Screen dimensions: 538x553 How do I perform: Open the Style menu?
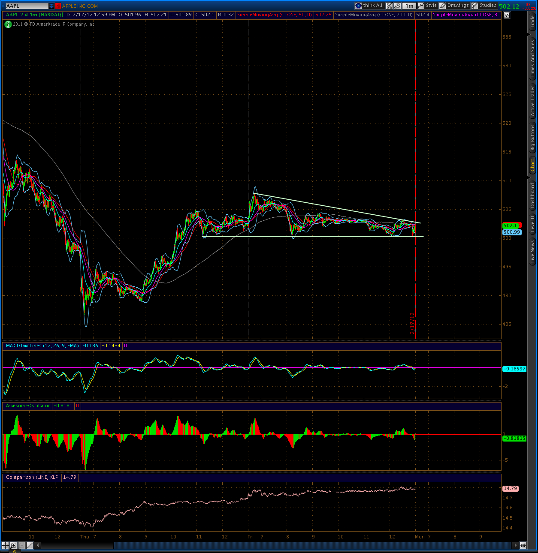tap(428, 6)
